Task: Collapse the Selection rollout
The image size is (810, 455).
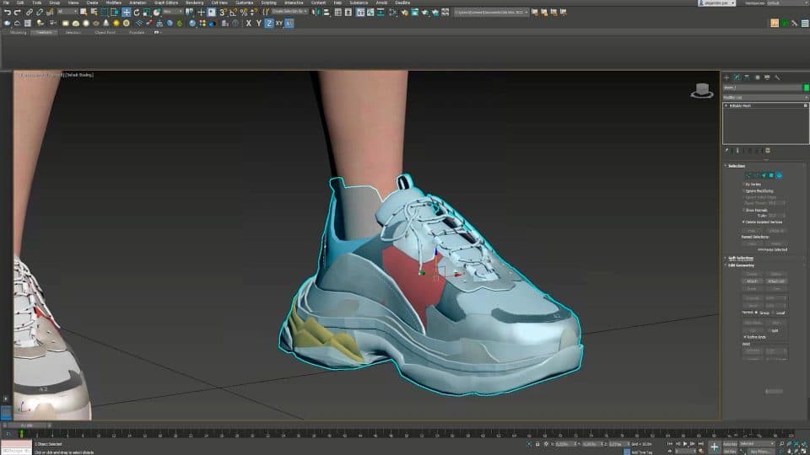Action: click(x=736, y=166)
